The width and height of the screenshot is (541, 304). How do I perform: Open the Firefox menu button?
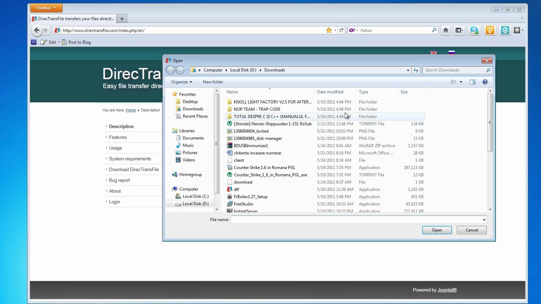point(46,8)
